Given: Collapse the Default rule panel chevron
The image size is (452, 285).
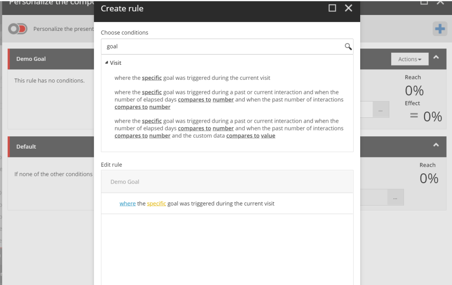Looking at the screenshot, I should [436, 145].
